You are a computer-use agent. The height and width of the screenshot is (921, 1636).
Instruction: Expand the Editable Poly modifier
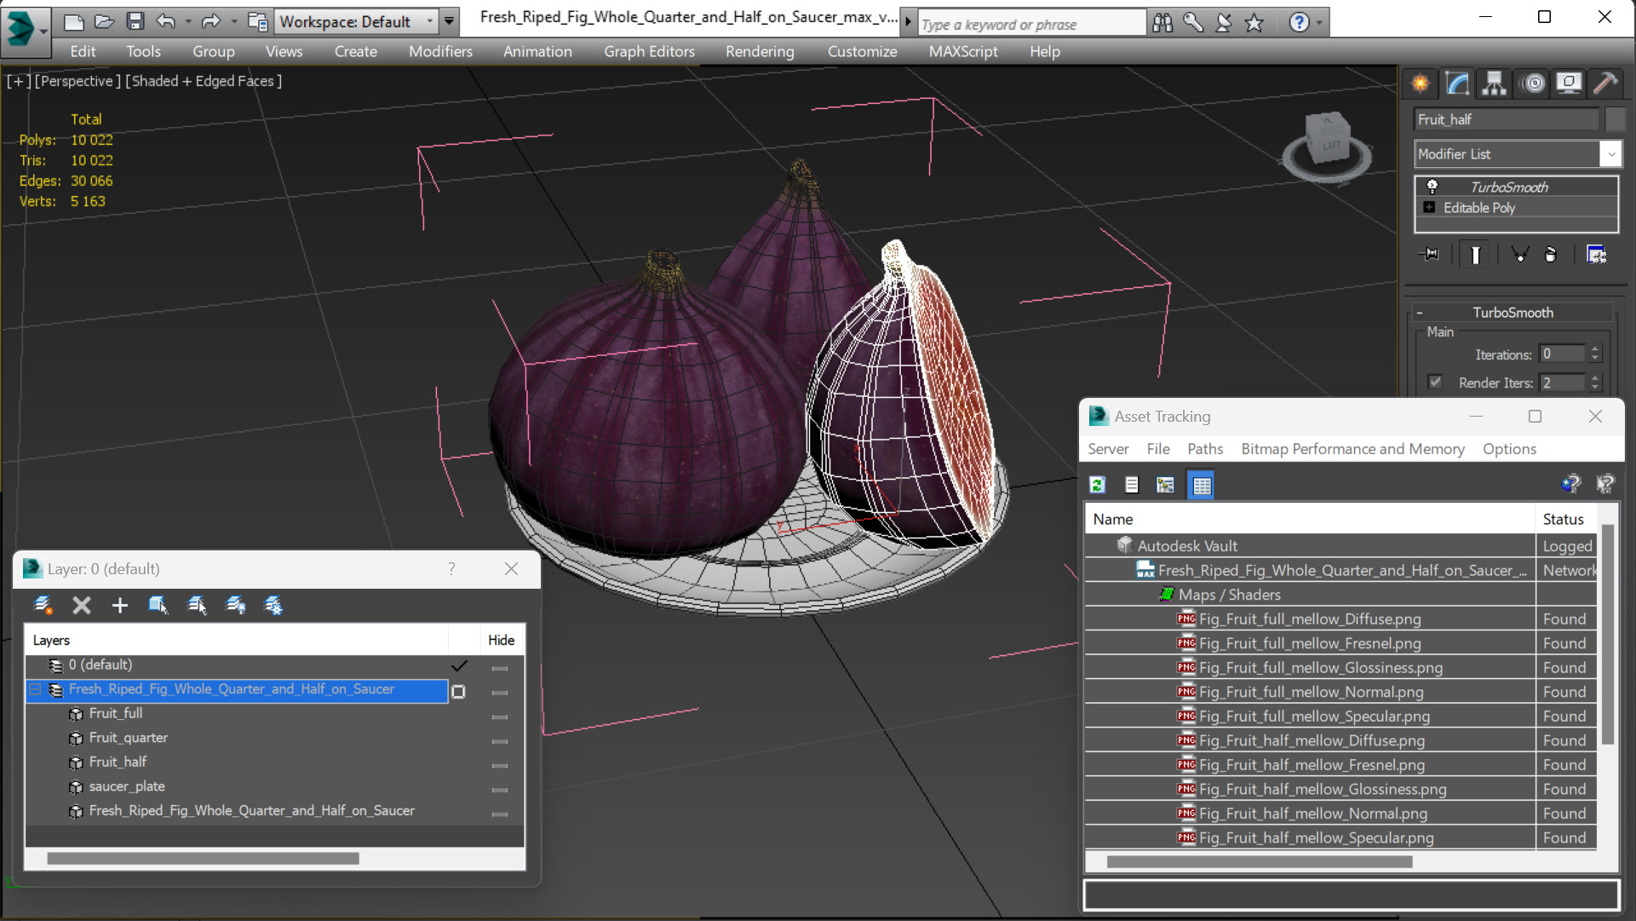[1429, 208]
